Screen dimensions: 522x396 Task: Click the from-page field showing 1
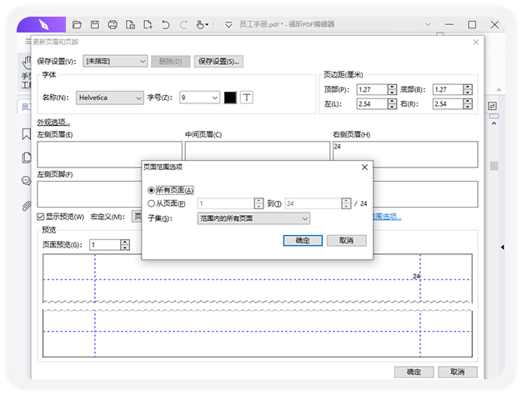pyautogui.click(x=226, y=203)
